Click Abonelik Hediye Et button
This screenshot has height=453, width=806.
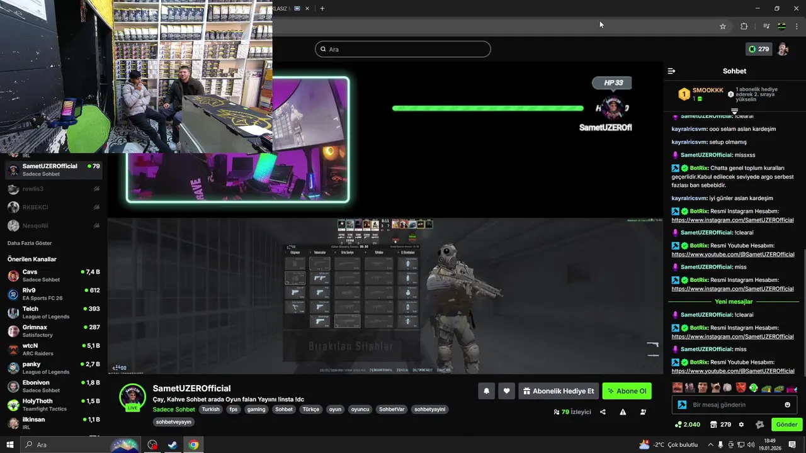tap(559, 391)
